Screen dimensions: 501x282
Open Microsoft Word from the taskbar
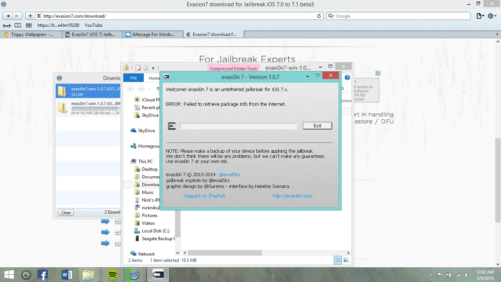click(x=67, y=274)
